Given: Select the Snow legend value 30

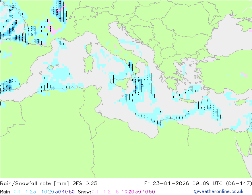Looking at the screenshot, I should (138, 192).
